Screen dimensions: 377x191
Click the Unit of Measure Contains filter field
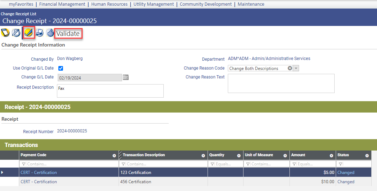point(266,164)
